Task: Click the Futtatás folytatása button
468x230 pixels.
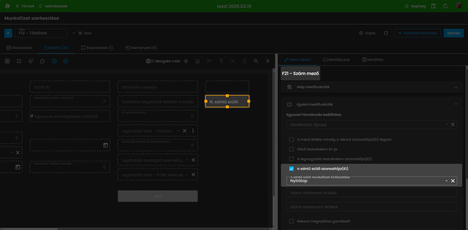Action: tap(417, 33)
